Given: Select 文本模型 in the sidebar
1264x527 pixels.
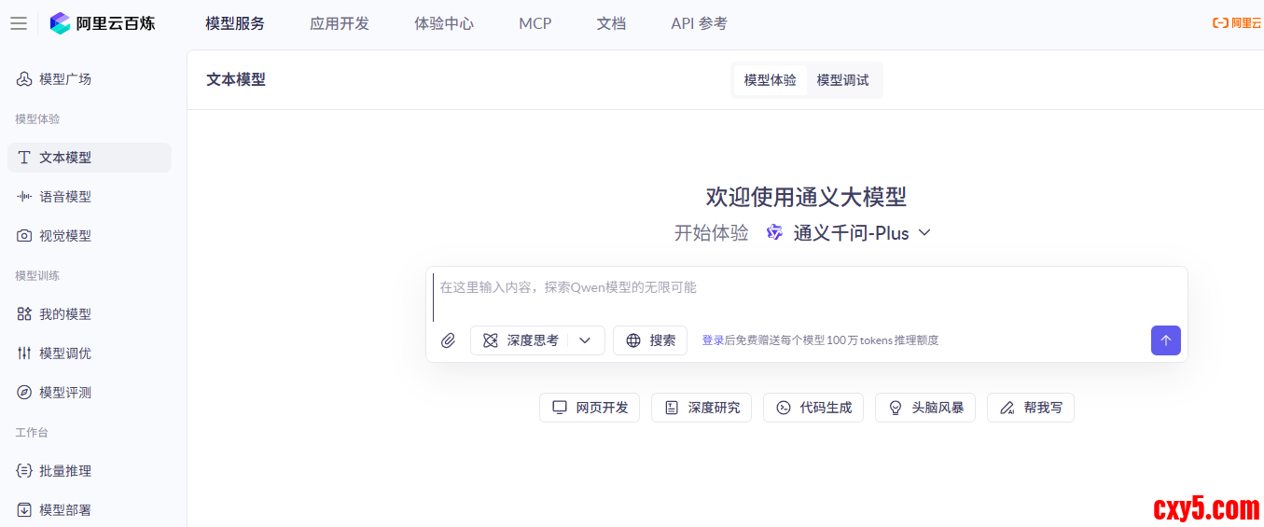Looking at the screenshot, I should point(90,158).
